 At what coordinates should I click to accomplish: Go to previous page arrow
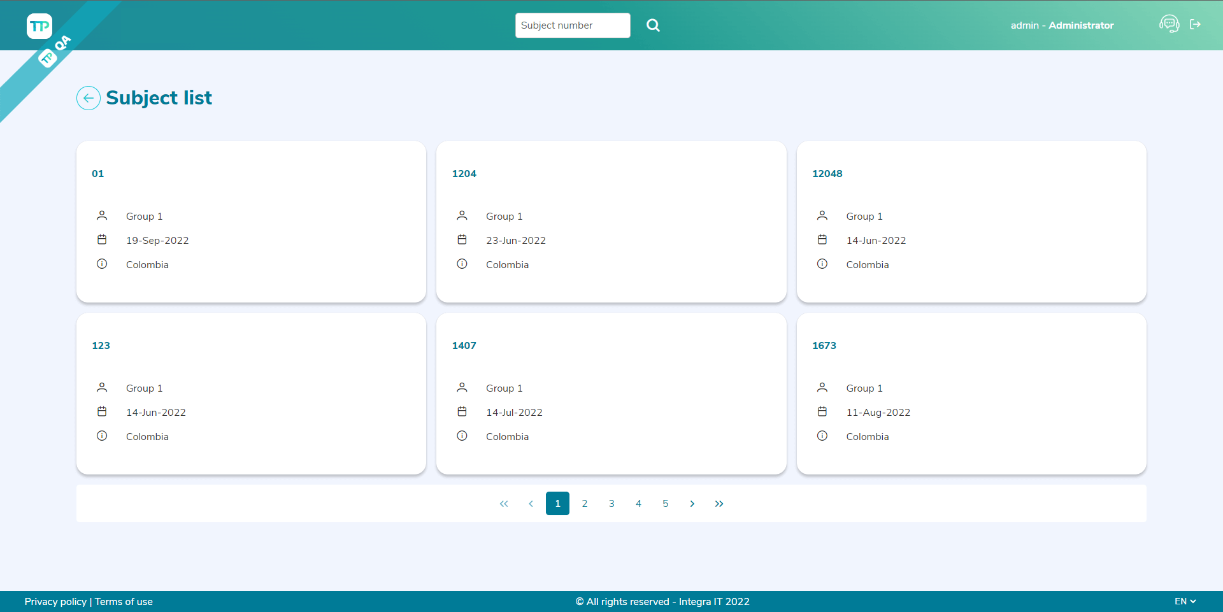[531, 504]
